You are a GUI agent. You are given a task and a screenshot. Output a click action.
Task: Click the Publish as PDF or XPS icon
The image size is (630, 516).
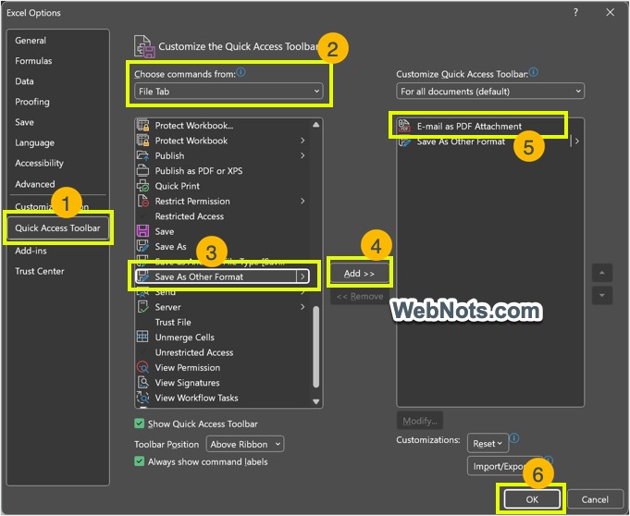click(x=142, y=171)
